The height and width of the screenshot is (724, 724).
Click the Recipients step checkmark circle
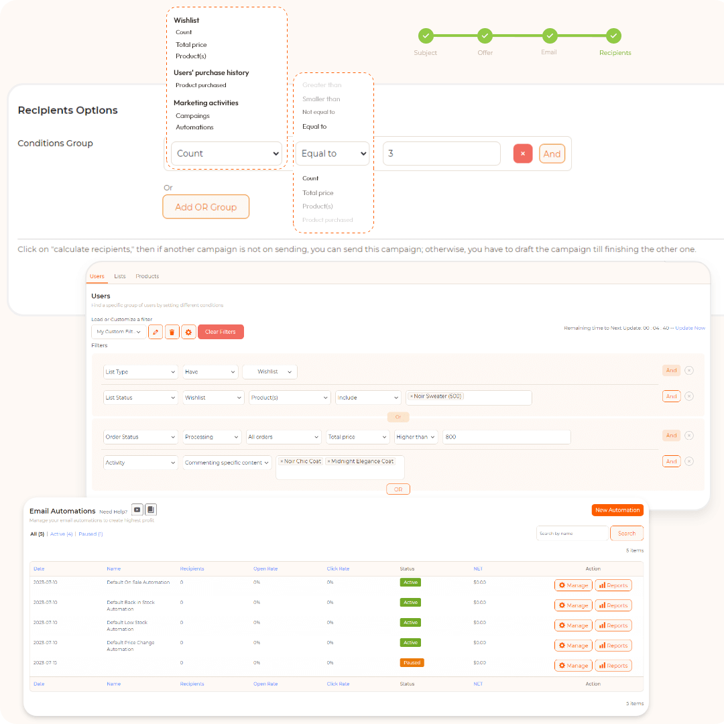(613, 36)
